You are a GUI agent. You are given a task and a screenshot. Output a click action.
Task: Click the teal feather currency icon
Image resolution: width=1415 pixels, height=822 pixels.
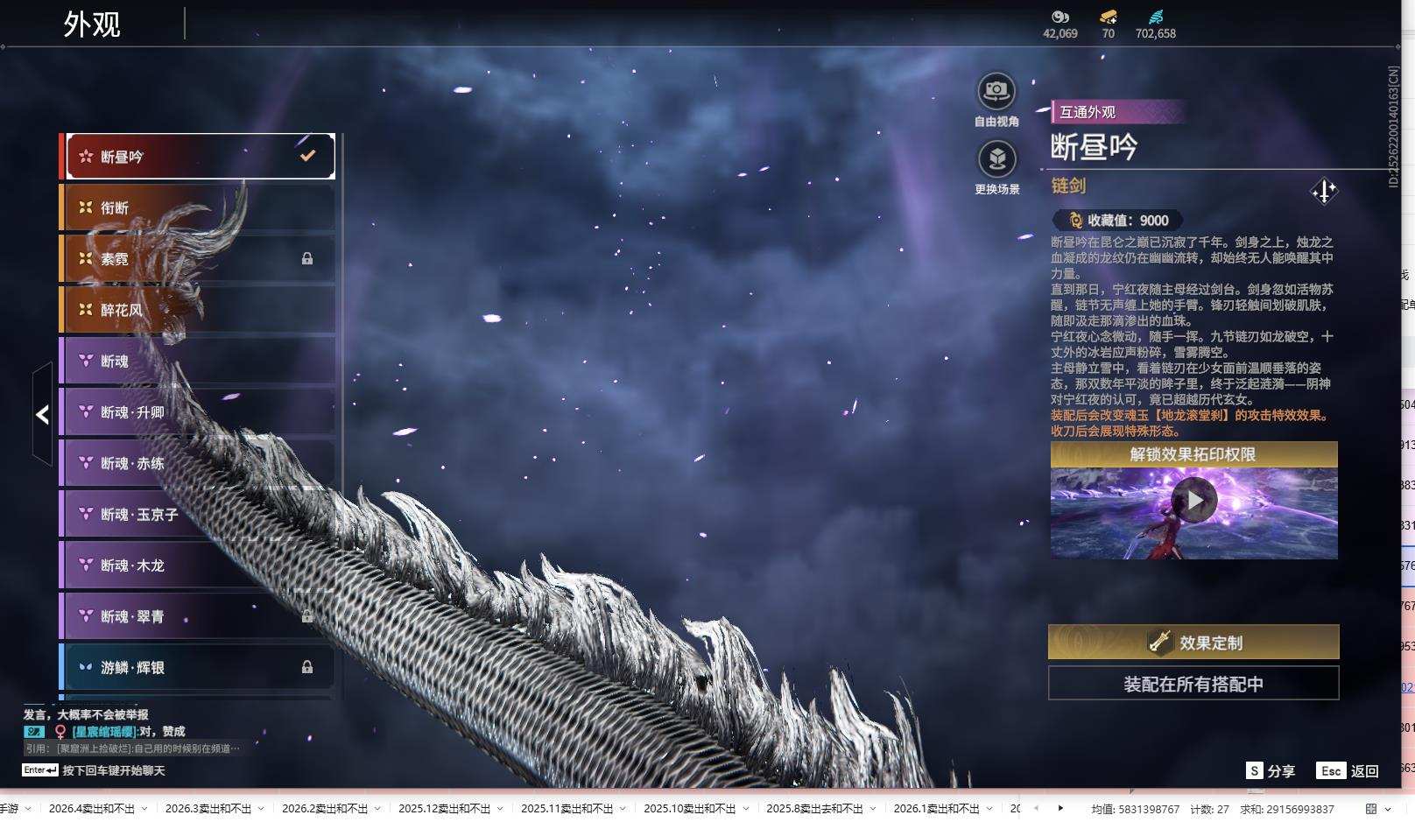tap(1156, 17)
